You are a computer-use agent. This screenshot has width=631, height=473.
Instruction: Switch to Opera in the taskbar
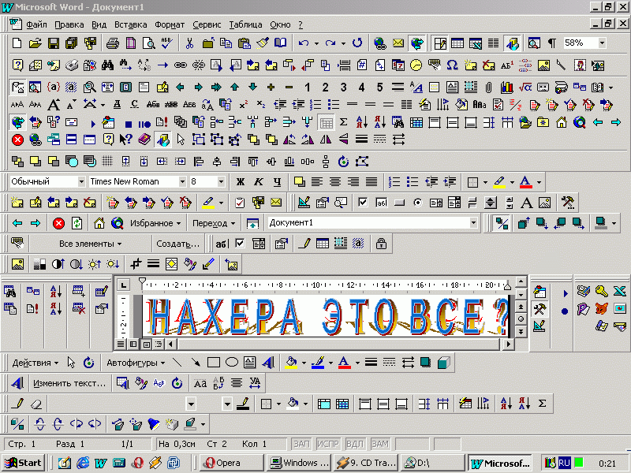[229, 463]
